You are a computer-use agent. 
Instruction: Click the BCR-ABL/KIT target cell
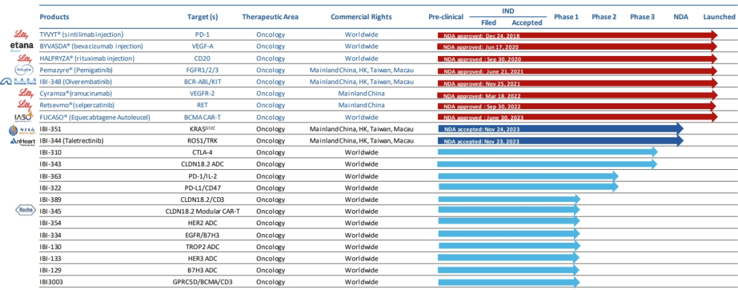click(x=202, y=82)
